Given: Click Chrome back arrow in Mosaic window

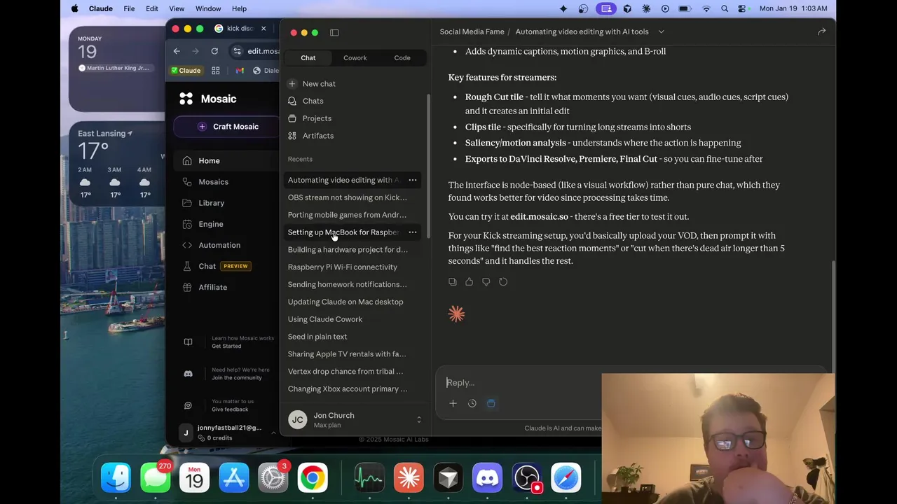Looking at the screenshot, I should click(x=177, y=51).
